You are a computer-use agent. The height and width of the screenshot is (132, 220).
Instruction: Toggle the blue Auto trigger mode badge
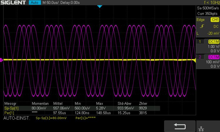35,3
